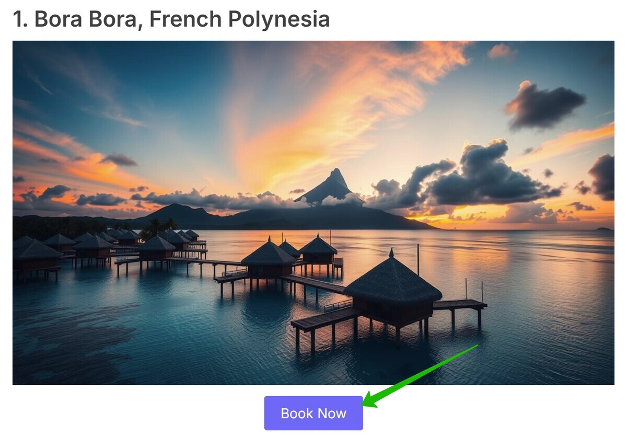Image resolution: width=627 pixels, height=437 pixels.
Task: Click the tall pole rising behind the nearest bungalow
Action: tap(417, 259)
